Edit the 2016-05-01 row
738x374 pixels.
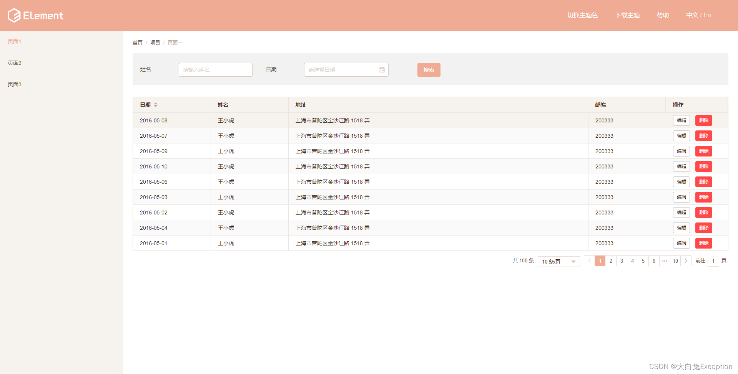coord(681,243)
